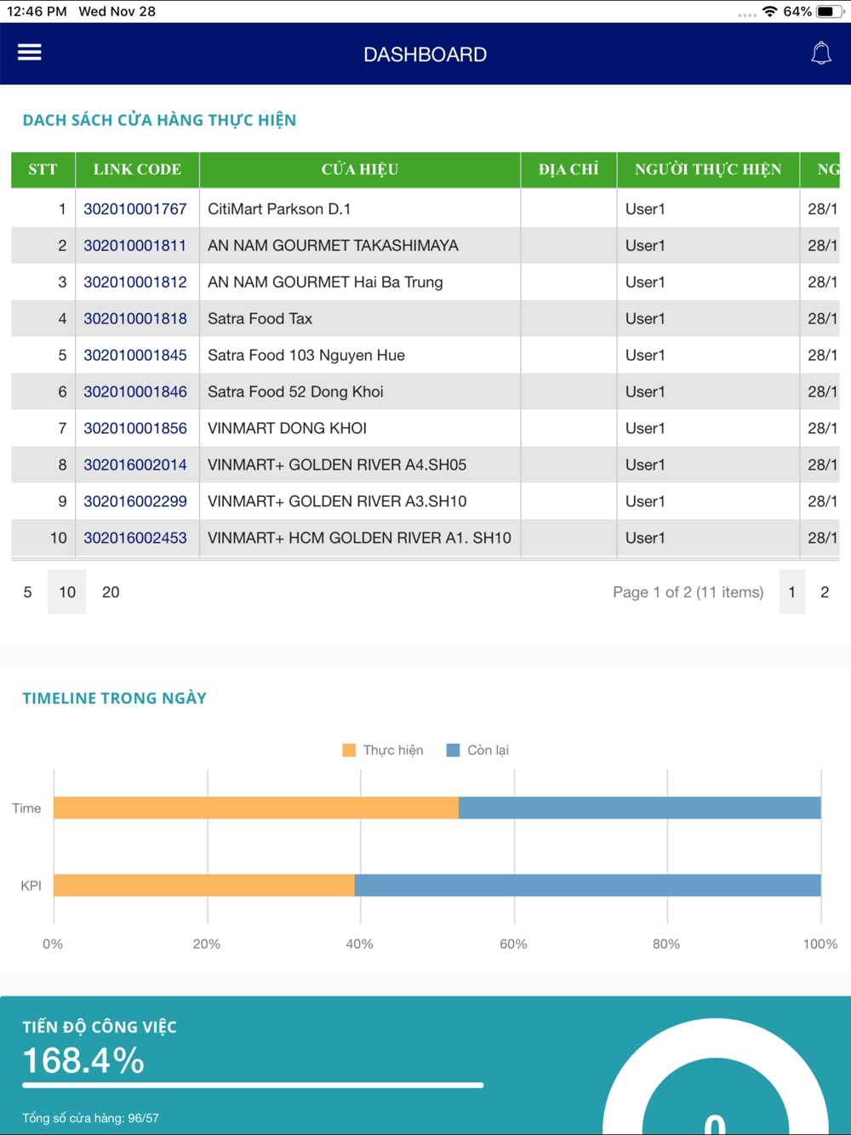
Task: Select CitiMart Parkson D.1 store name
Action: tap(279, 209)
